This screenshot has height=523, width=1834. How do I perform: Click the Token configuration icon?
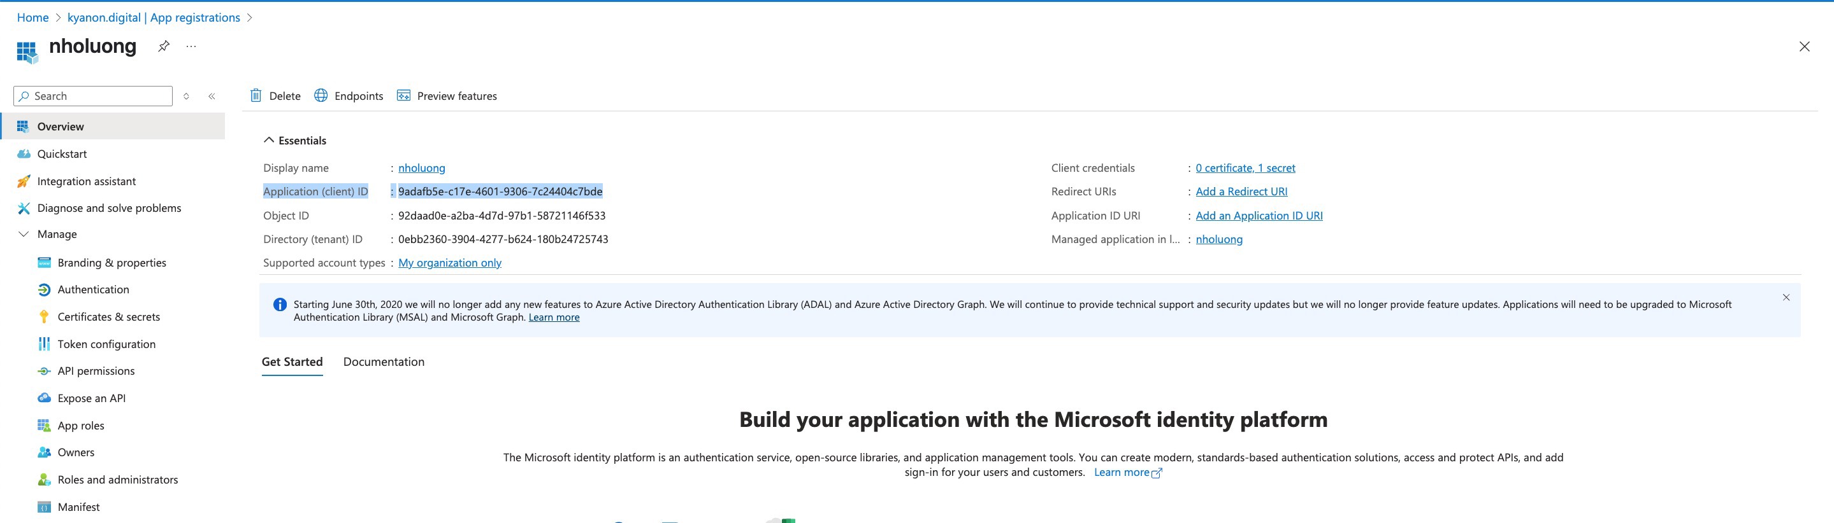click(44, 344)
